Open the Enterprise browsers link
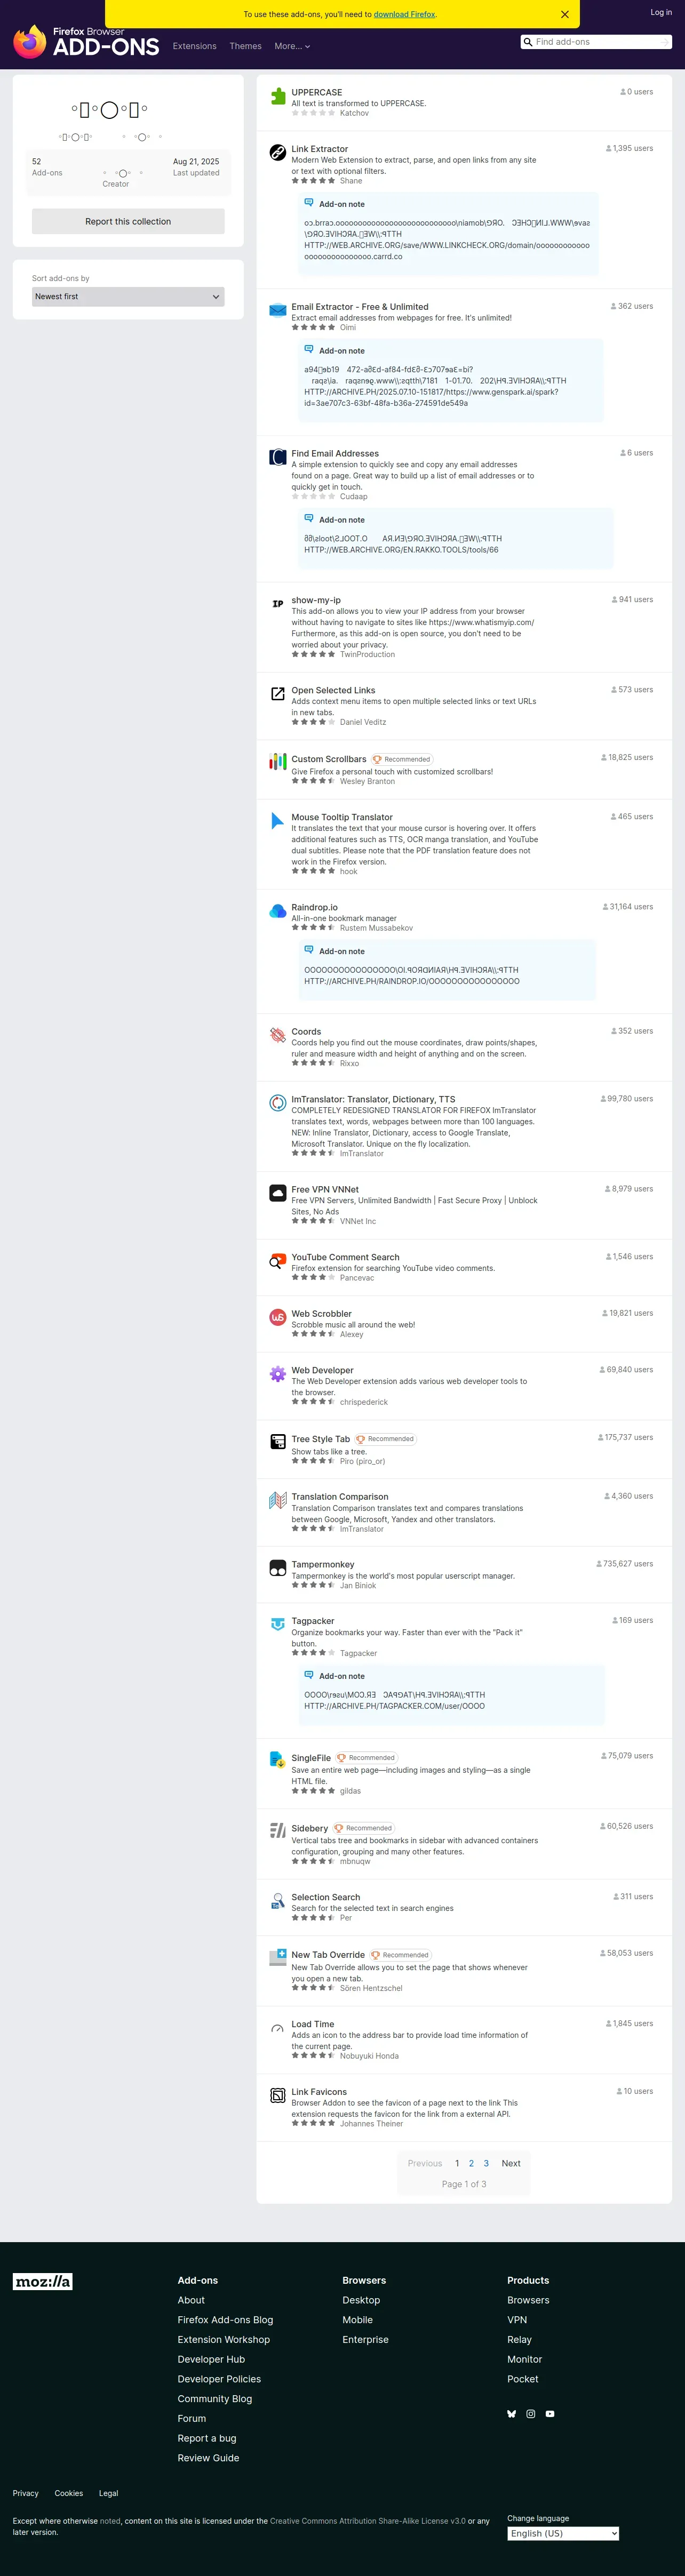This screenshot has width=685, height=2576. coord(365,2340)
